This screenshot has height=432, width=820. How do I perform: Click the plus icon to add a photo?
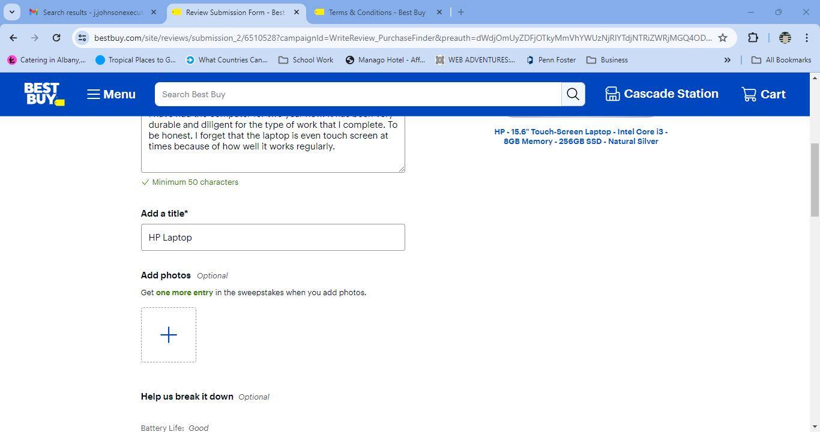[168, 334]
